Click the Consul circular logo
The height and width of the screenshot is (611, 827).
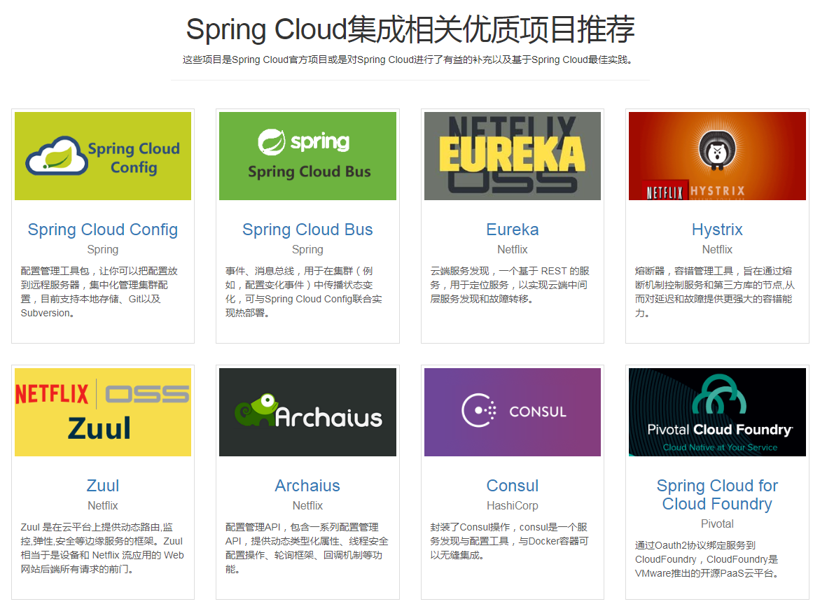tap(477, 411)
